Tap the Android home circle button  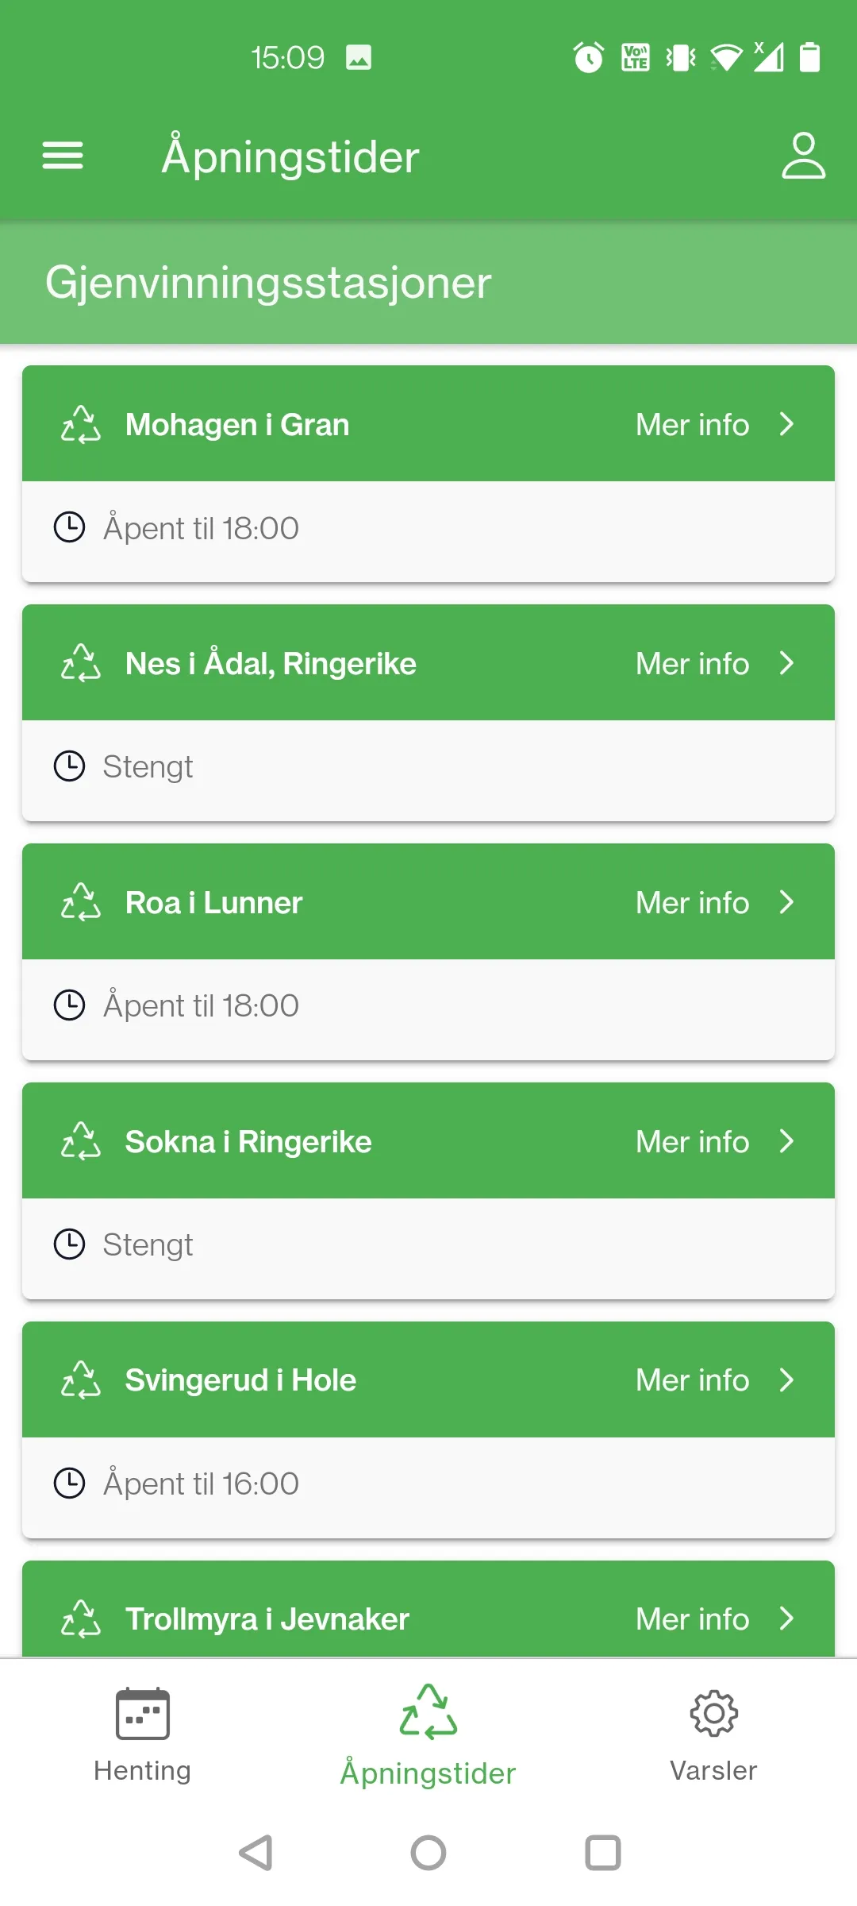[x=428, y=1853]
